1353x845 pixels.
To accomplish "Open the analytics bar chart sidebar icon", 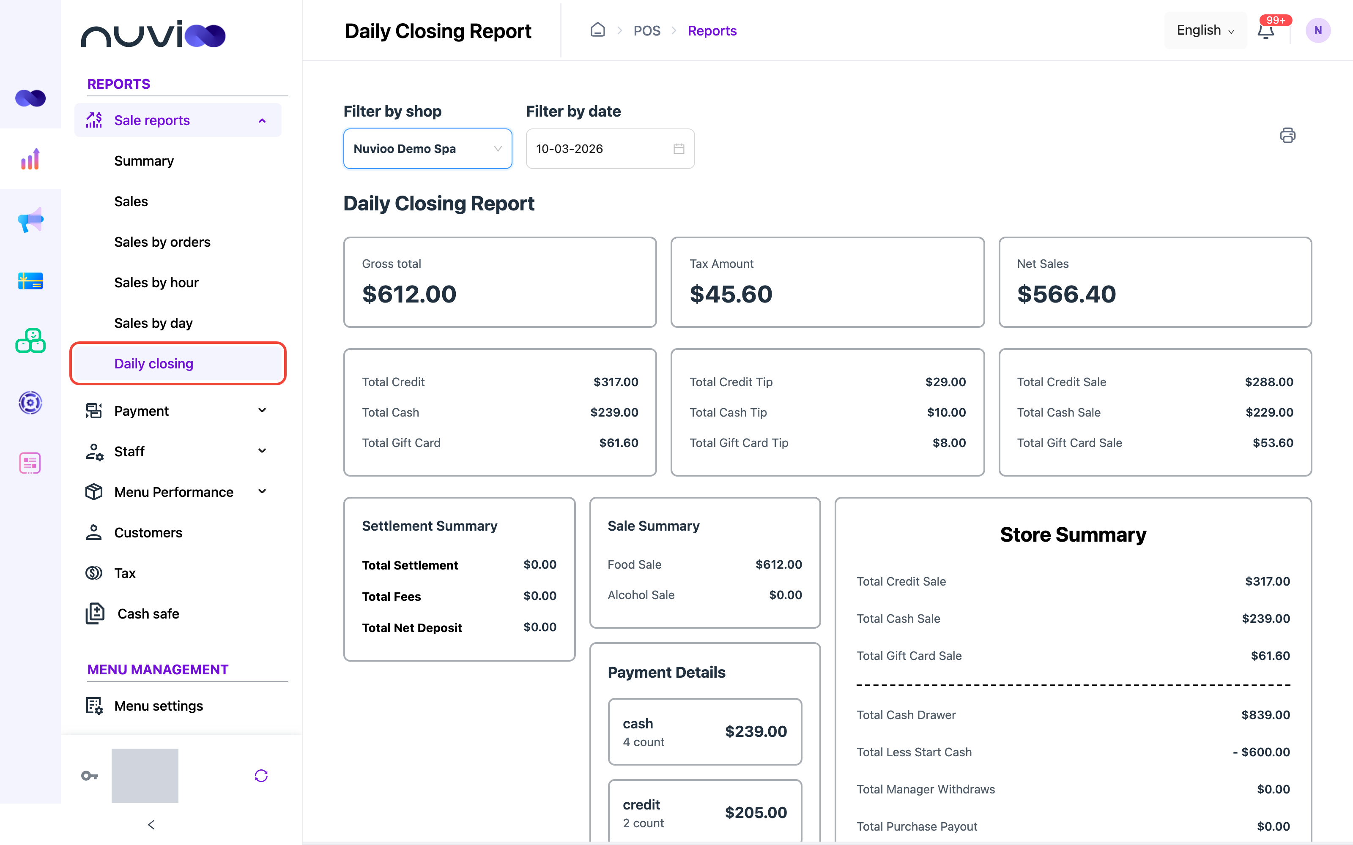I will pyautogui.click(x=30, y=159).
